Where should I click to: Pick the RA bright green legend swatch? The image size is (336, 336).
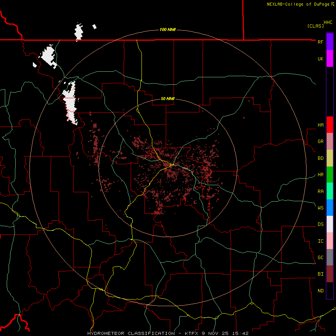pos(330,191)
